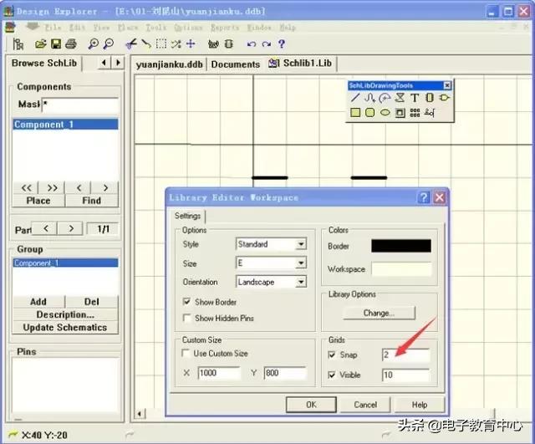Image resolution: width=535 pixels, height=444 pixels.
Task: Select the Browse SchLib panel tab
Action: (44, 64)
